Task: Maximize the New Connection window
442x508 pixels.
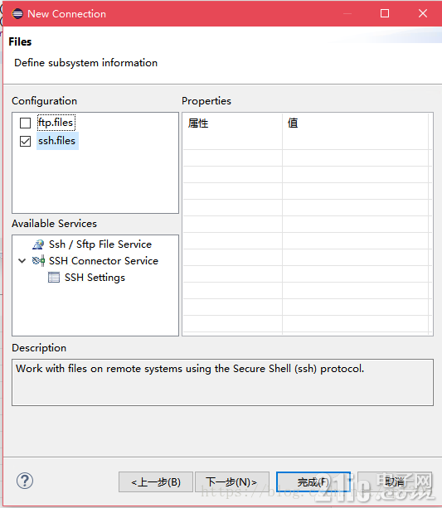Action: click(385, 13)
